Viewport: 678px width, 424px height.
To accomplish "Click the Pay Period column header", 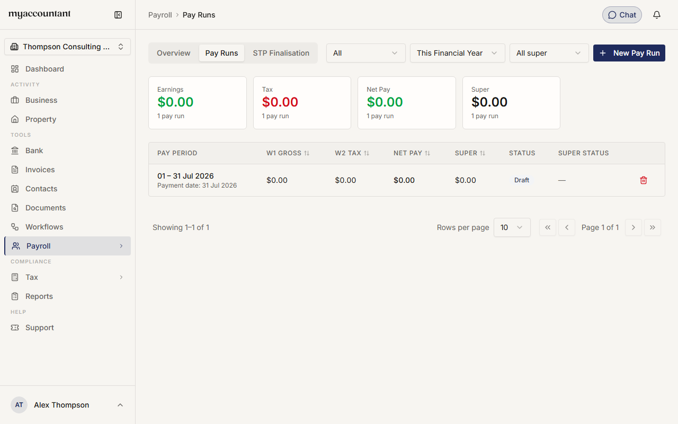I will [x=177, y=153].
